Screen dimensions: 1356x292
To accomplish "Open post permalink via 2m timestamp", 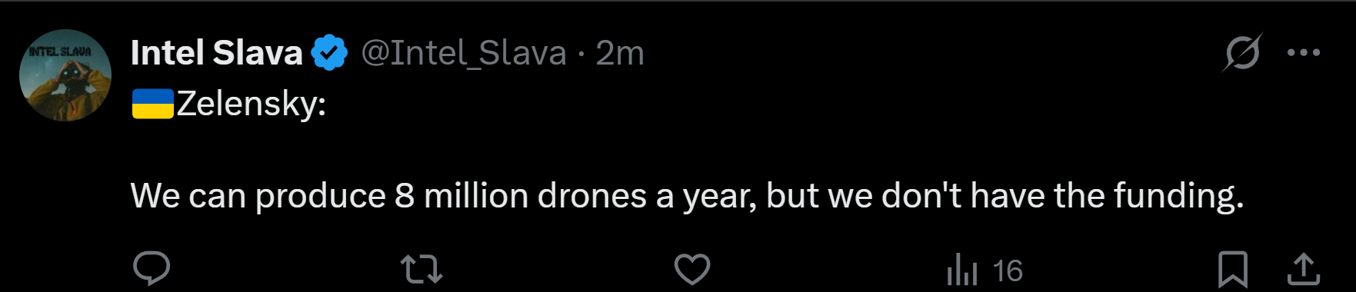I will click(x=620, y=53).
